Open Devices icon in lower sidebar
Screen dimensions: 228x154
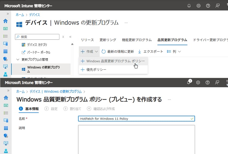(x=6, y=120)
